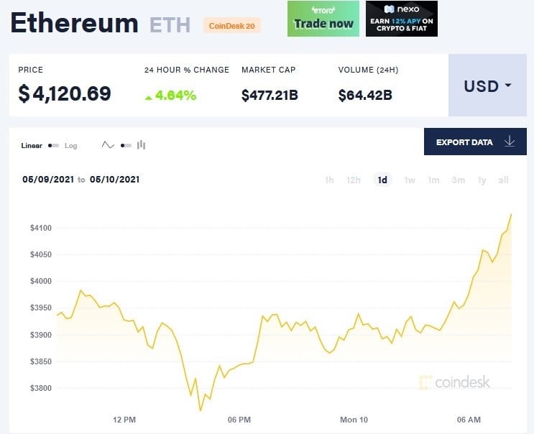
Task: Click the EXPORT DATA button
Action: coord(475,142)
